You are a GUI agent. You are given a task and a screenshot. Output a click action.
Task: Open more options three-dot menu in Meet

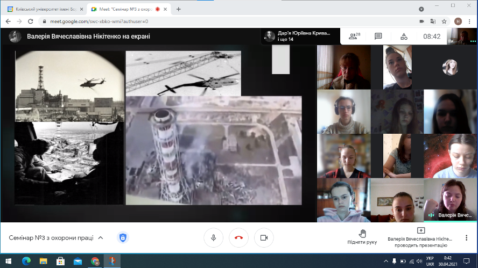point(466,237)
